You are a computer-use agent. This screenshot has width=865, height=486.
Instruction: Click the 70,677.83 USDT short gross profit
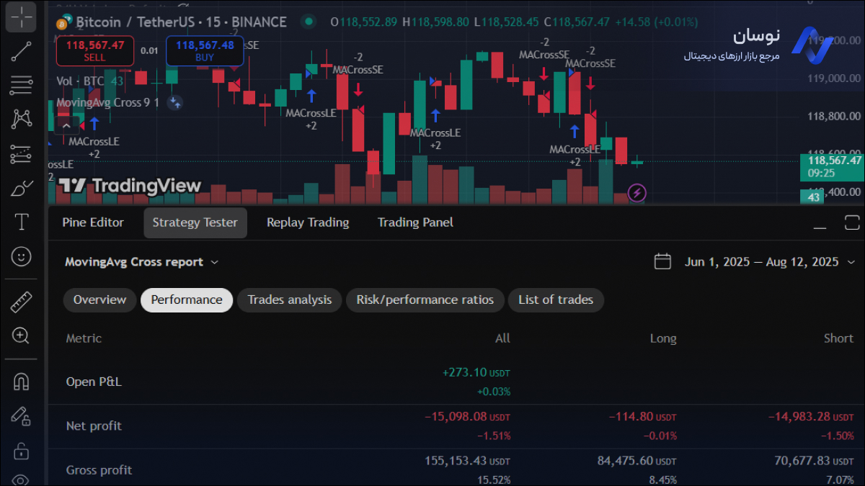pyautogui.click(x=814, y=461)
